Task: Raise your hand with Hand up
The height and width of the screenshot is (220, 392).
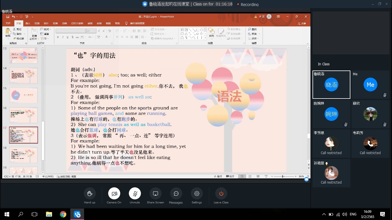Action: (x=90, y=194)
